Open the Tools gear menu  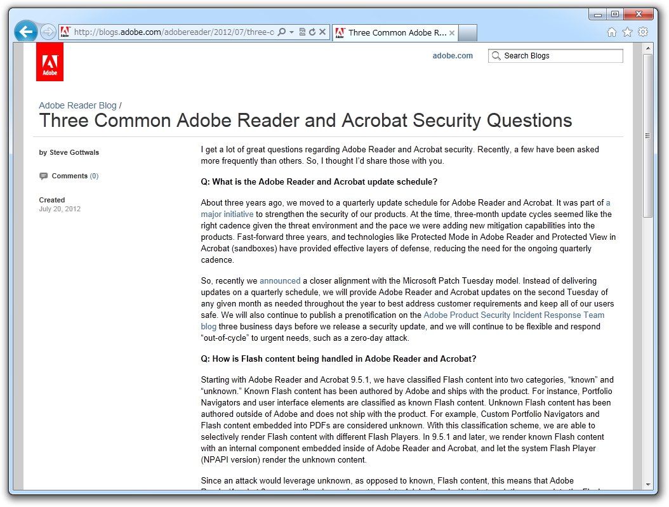click(643, 31)
